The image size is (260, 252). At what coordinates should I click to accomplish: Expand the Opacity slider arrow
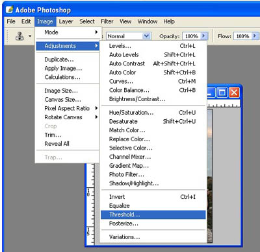203,36
